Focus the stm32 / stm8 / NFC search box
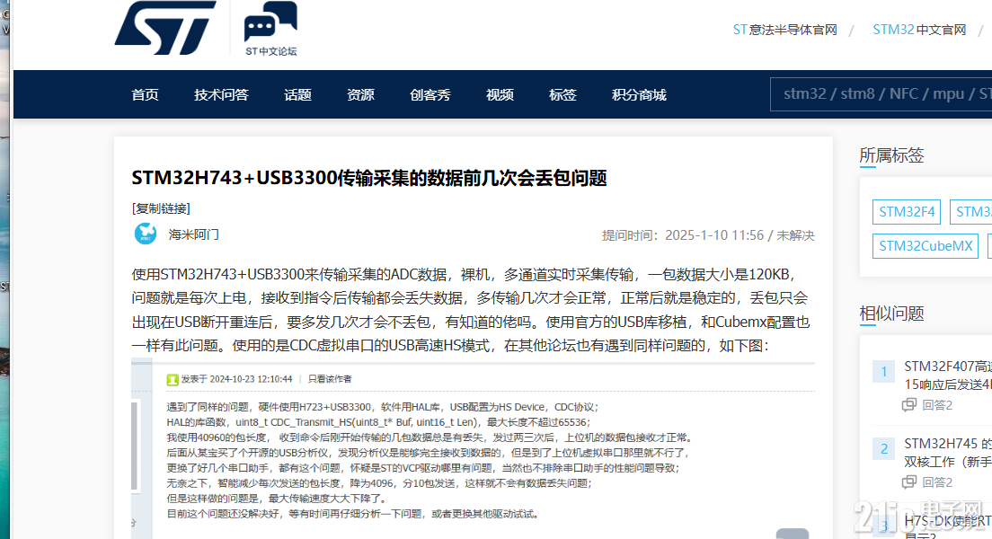Viewport: 992px width, 539px height. (881, 94)
